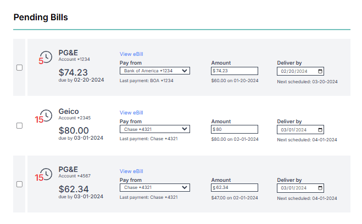View eBill for PG&E account *4567
The height and width of the screenshot is (224, 362).
click(x=131, y=171)
